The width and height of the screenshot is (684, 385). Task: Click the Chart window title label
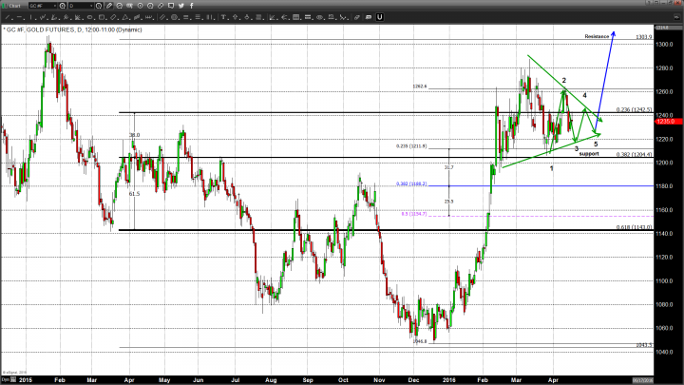(x=14, y=6)
